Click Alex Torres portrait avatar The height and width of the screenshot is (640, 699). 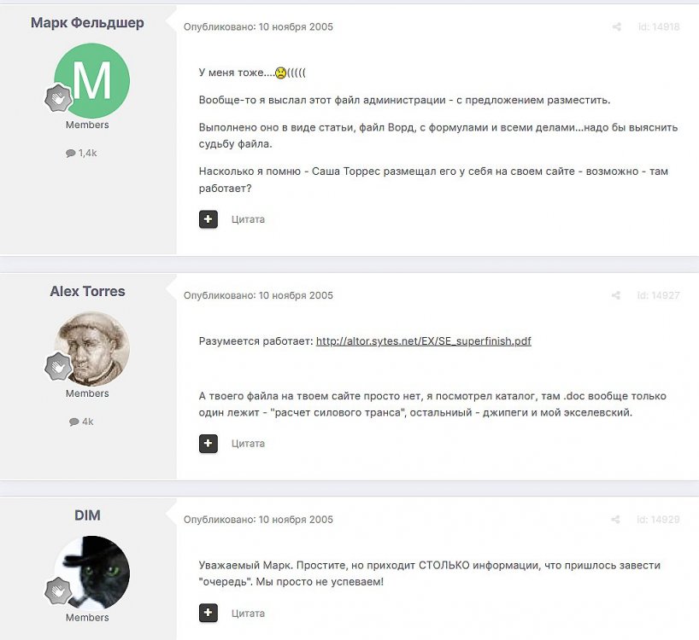pos(91,349)
